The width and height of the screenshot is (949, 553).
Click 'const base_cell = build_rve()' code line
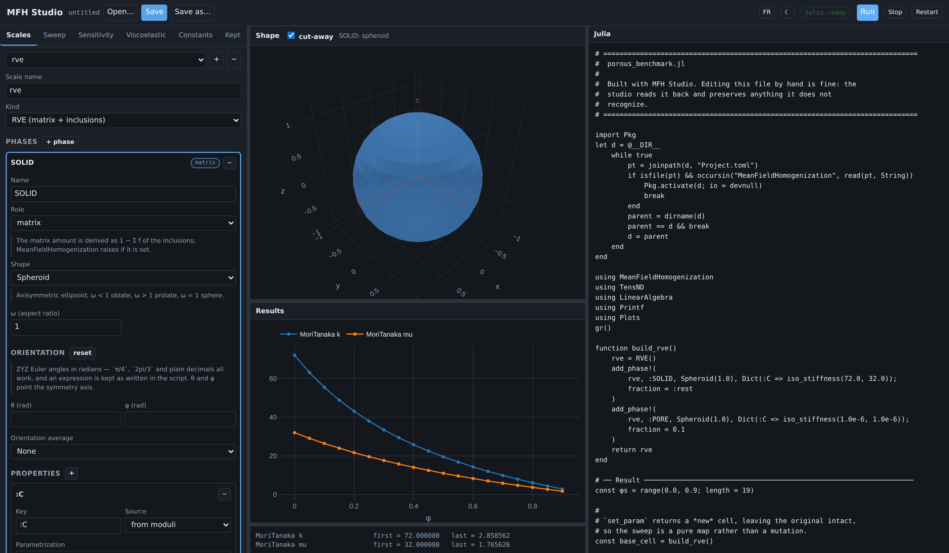[x=654, y=541]
